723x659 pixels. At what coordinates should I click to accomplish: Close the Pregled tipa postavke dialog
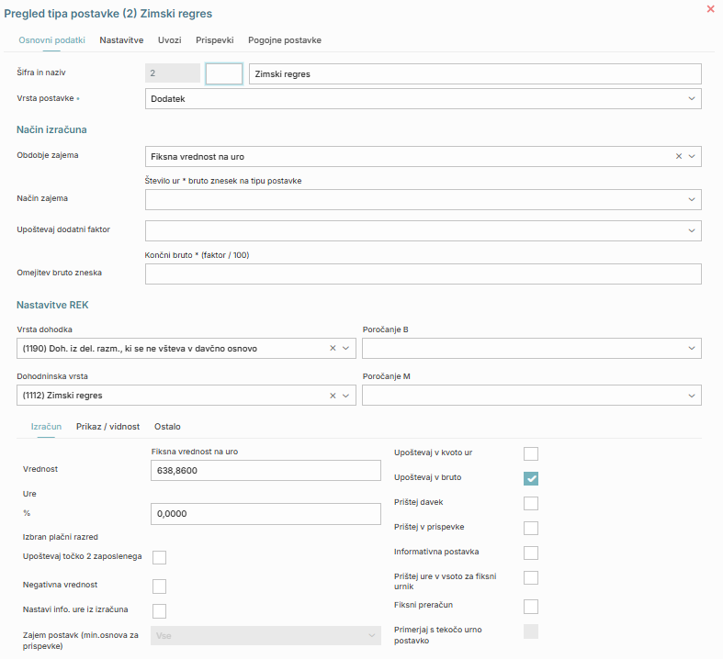click(x=710, y=9)
